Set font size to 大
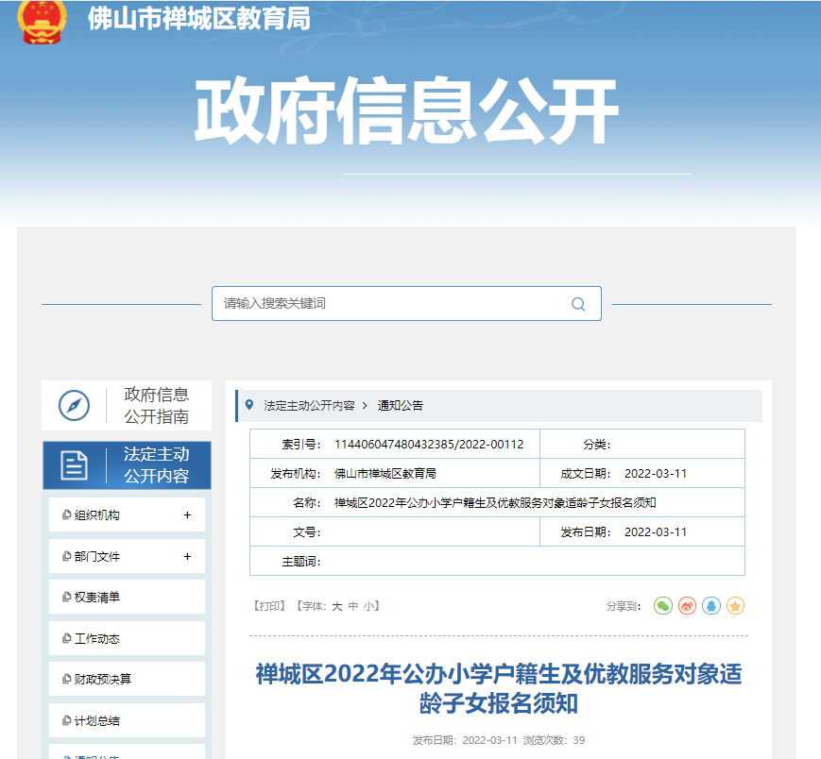Screen dimensions: 821x759 click(x=337, y=606)
